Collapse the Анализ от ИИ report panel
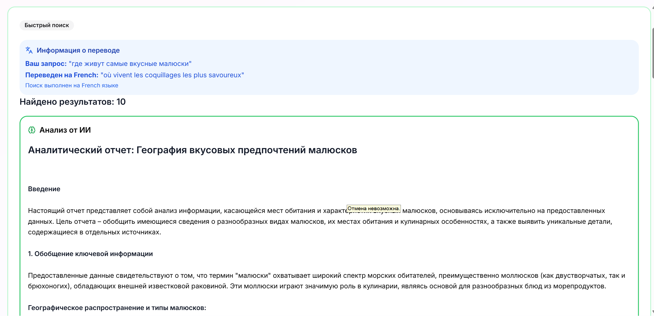 click(x=65, y=130)
